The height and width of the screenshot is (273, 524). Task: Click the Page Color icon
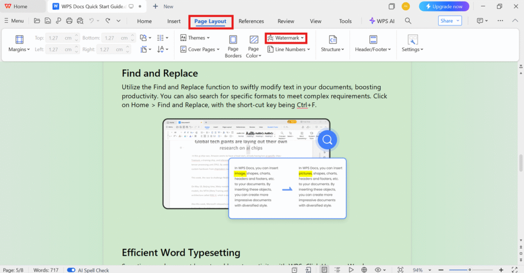pos(254,39)
